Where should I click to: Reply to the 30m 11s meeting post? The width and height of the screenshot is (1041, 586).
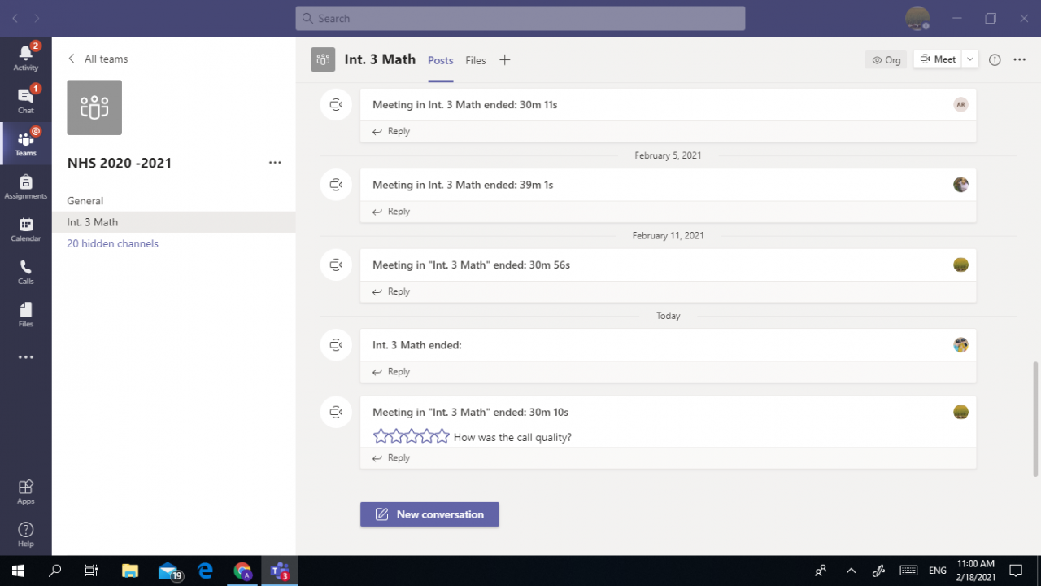[391, 131]
